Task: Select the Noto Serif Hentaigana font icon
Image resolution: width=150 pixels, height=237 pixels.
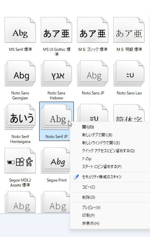Action: coord(20,117)
